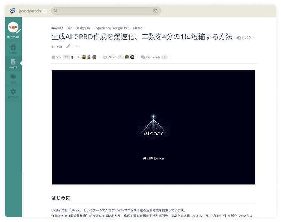Open Experience Design Unit breadcrumb
Image resolution: width=281 pixels, height=222 pixels.
pyautogui.click(x=111, y=28)
